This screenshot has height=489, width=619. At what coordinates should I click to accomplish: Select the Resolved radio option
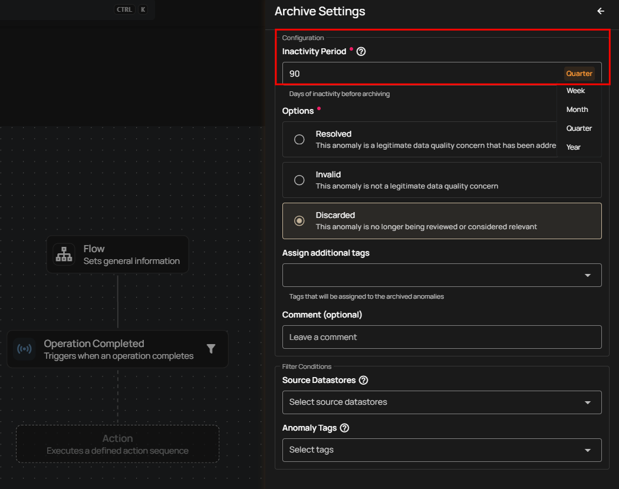click(x=299, y=139)
